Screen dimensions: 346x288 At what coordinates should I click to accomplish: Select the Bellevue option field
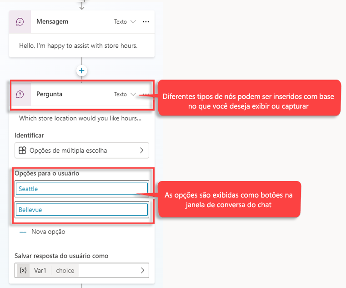(81, 210)
